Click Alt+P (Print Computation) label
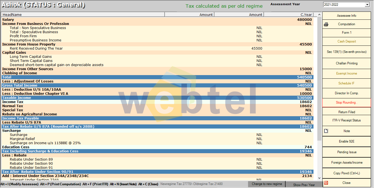 (x=61, y=184)
